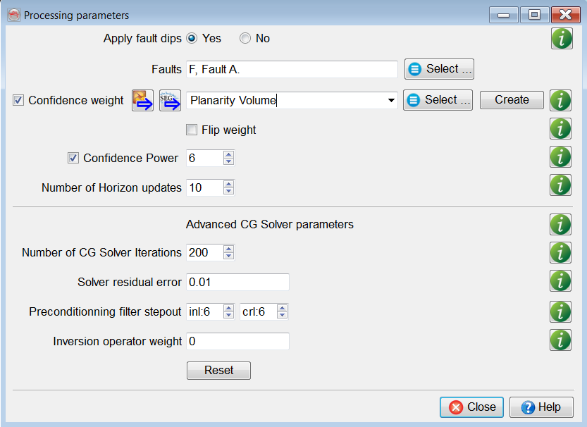Click the info icon beside Apply fault dips

click(x=561, y=39)
